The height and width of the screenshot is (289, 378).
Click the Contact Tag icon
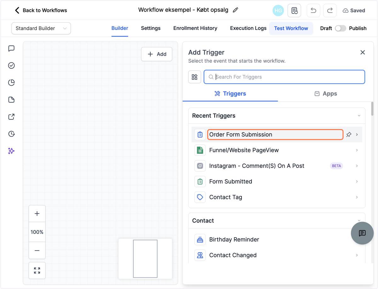tap(200, 197)
